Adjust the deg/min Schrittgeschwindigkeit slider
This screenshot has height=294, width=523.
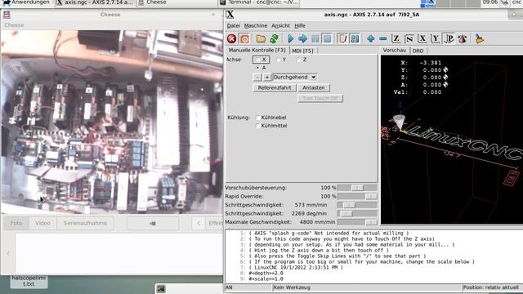357,213
